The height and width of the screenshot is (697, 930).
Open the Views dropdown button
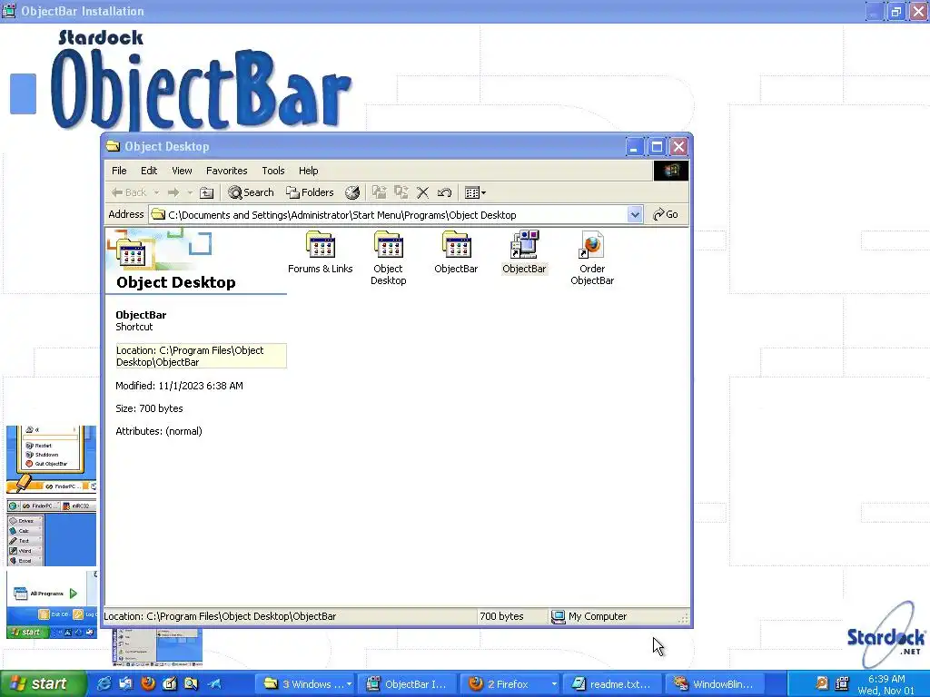pyautogui.click(x=475, y=192)
